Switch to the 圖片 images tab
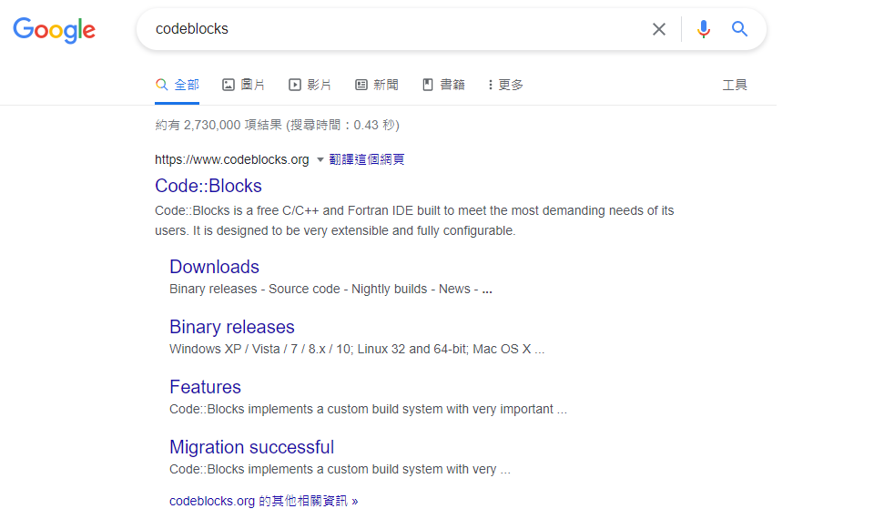Image resolution: width=874 pixels, height=519 pixels. pyautogui.click(x=244, y=85)
